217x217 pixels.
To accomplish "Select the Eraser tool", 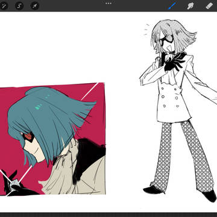I will [209, 5].
